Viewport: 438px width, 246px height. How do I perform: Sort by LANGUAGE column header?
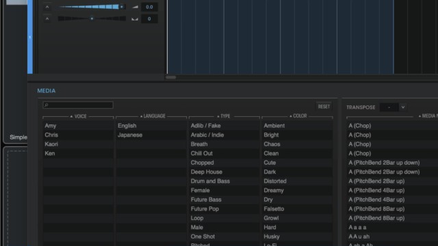153,116
